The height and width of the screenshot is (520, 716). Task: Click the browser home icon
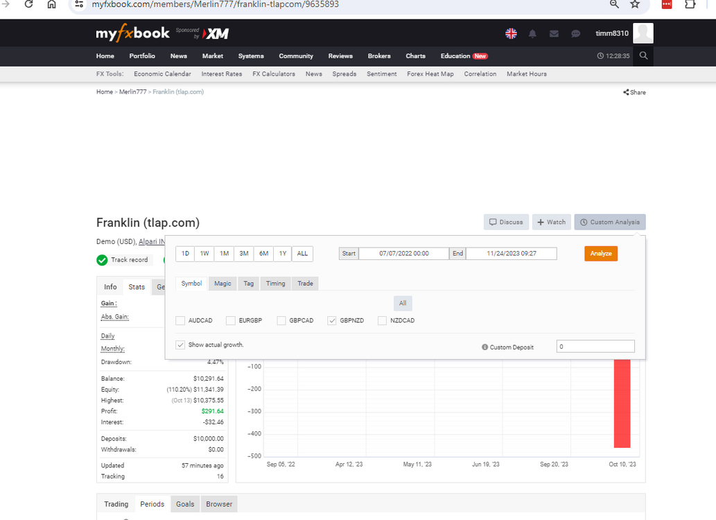[x=51, y=4]
